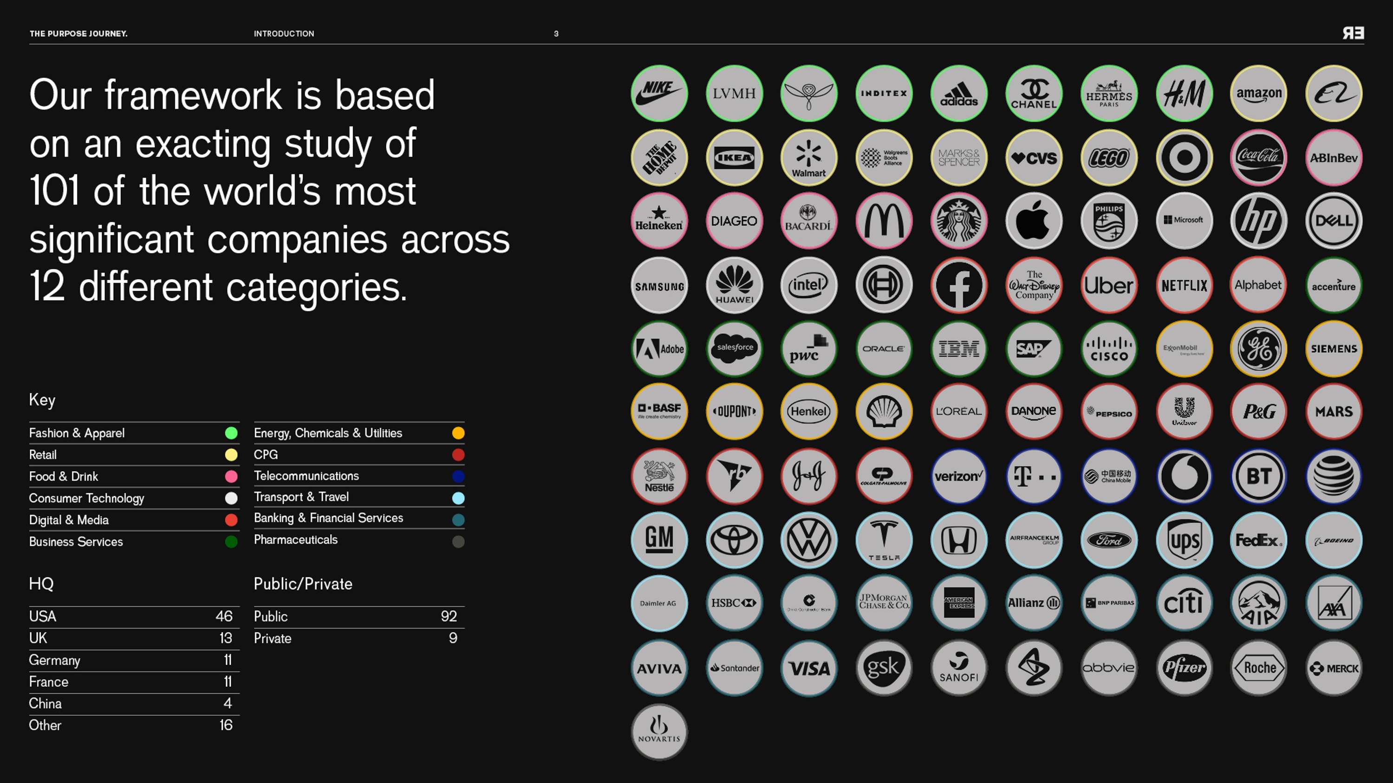Select the Food & Drink pink dot
Image resolution: width=1393 pixels, height=783 pixels.
pos(231,476)
